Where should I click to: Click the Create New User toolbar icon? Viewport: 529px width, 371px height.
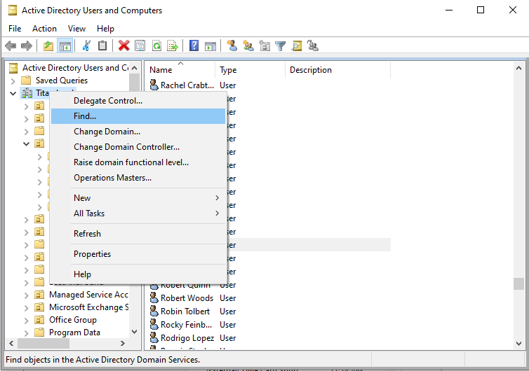232,45
